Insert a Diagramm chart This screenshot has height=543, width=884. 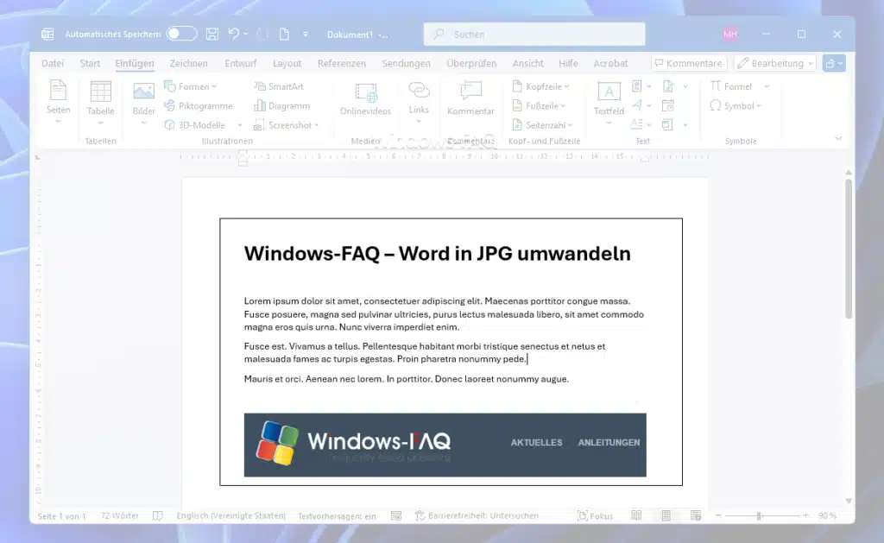[x=282, y=105]
